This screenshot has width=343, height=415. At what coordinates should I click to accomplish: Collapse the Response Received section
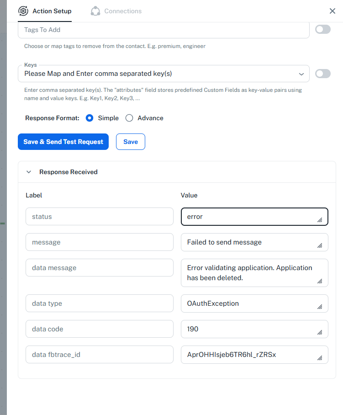pos(29,172)
